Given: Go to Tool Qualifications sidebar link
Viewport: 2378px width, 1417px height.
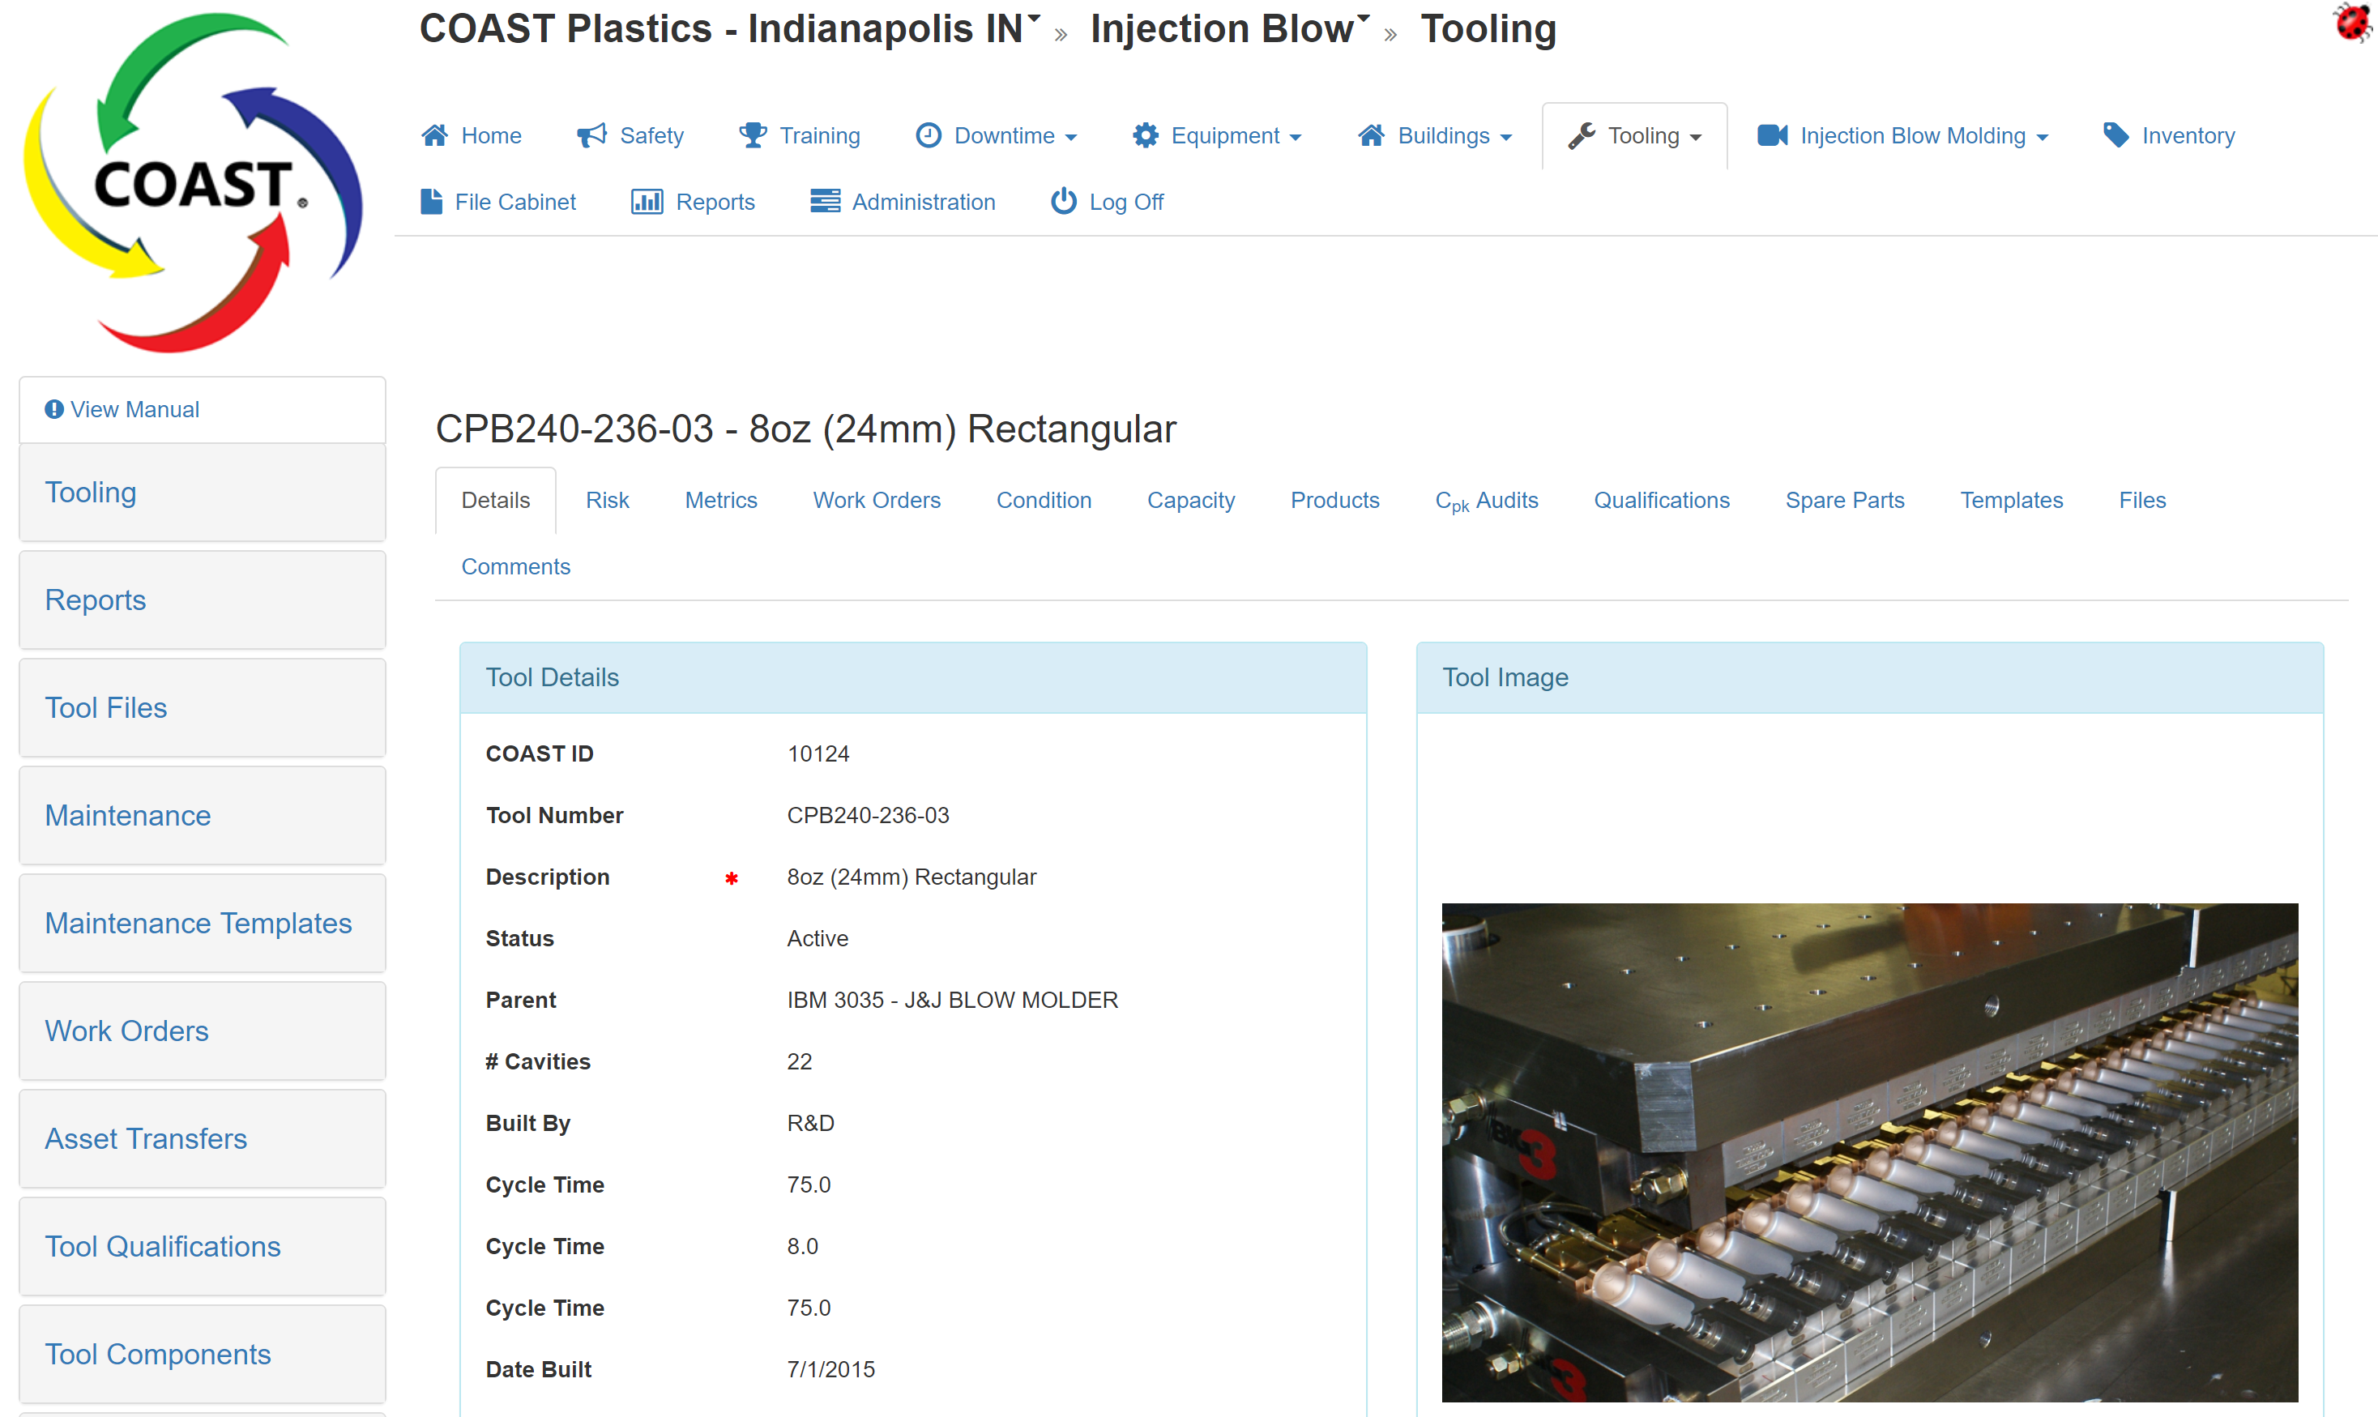Looking at the screenshot, I should pyautogui.click(x=162, y=1246).
